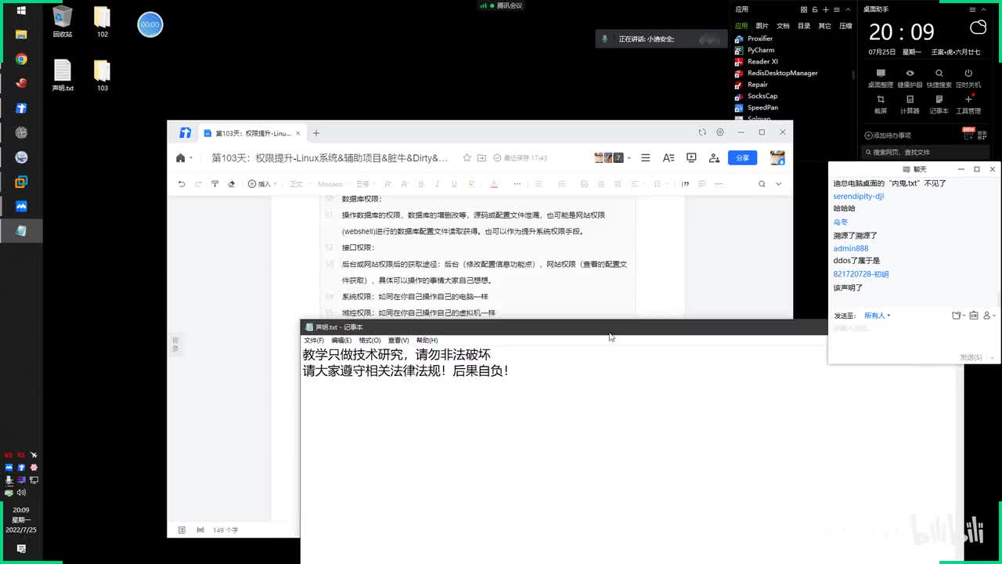This screenshot has height=564, width=1002.
Task: Toggle 健康护眼 eye protection mode
Action: [910, 78]
